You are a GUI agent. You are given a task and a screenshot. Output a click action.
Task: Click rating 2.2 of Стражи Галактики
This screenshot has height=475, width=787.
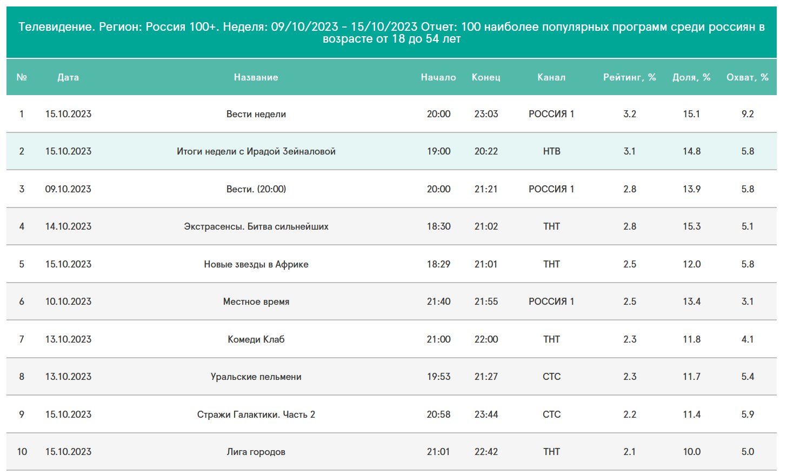[x=630, y=414]
